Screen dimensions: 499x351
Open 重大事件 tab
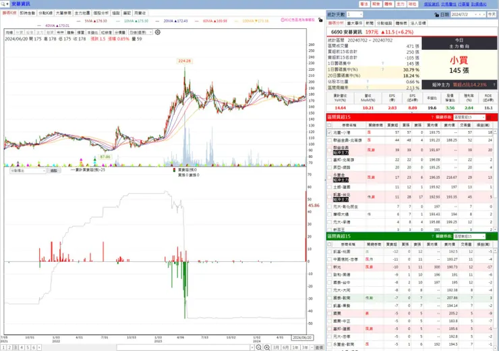[355, 23]
